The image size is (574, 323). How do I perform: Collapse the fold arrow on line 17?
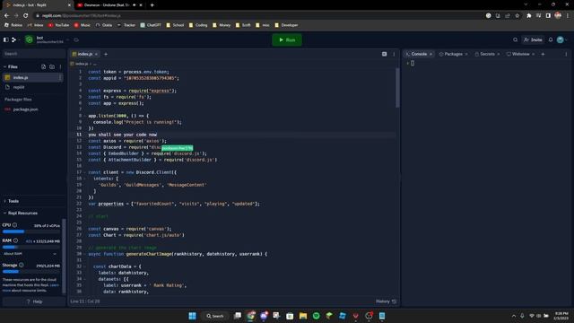[x=85, y=172]
